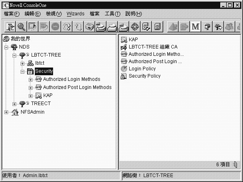Click the grayed-out puzzle piece toolbar icon
This screenshot has height=182, width=243.
click(x=184, y=27)
